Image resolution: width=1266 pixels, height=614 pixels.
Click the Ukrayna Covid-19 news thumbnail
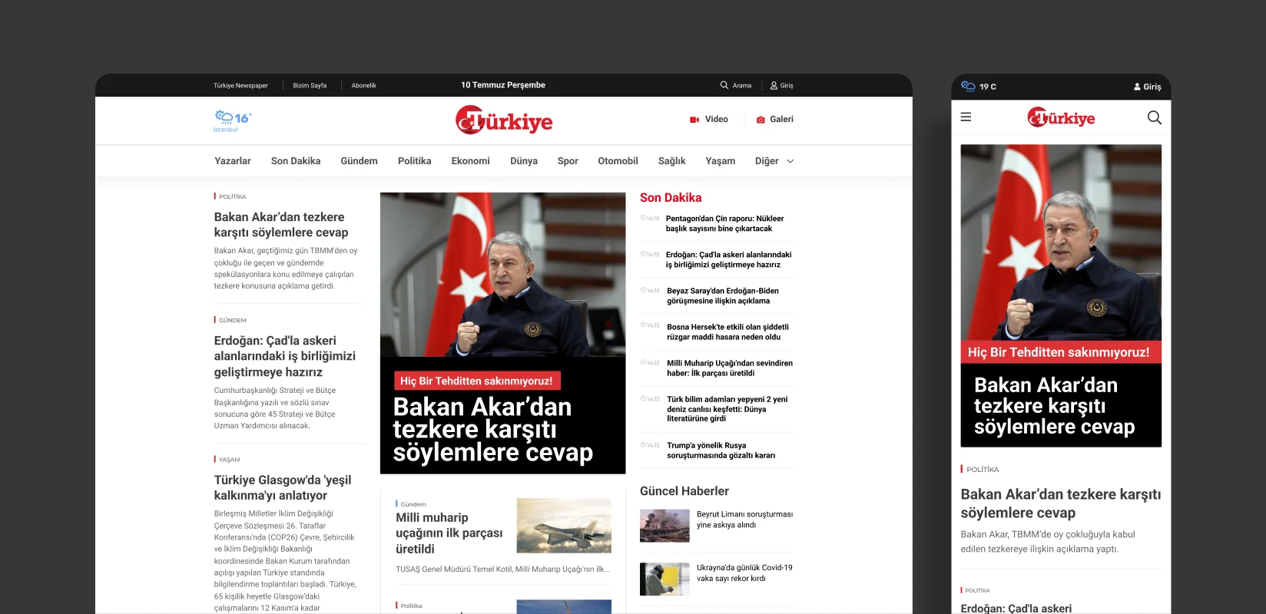click(664, 579)
